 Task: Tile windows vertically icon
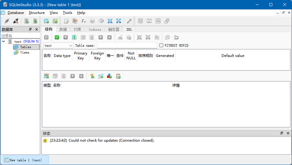(x=158, y=21)
